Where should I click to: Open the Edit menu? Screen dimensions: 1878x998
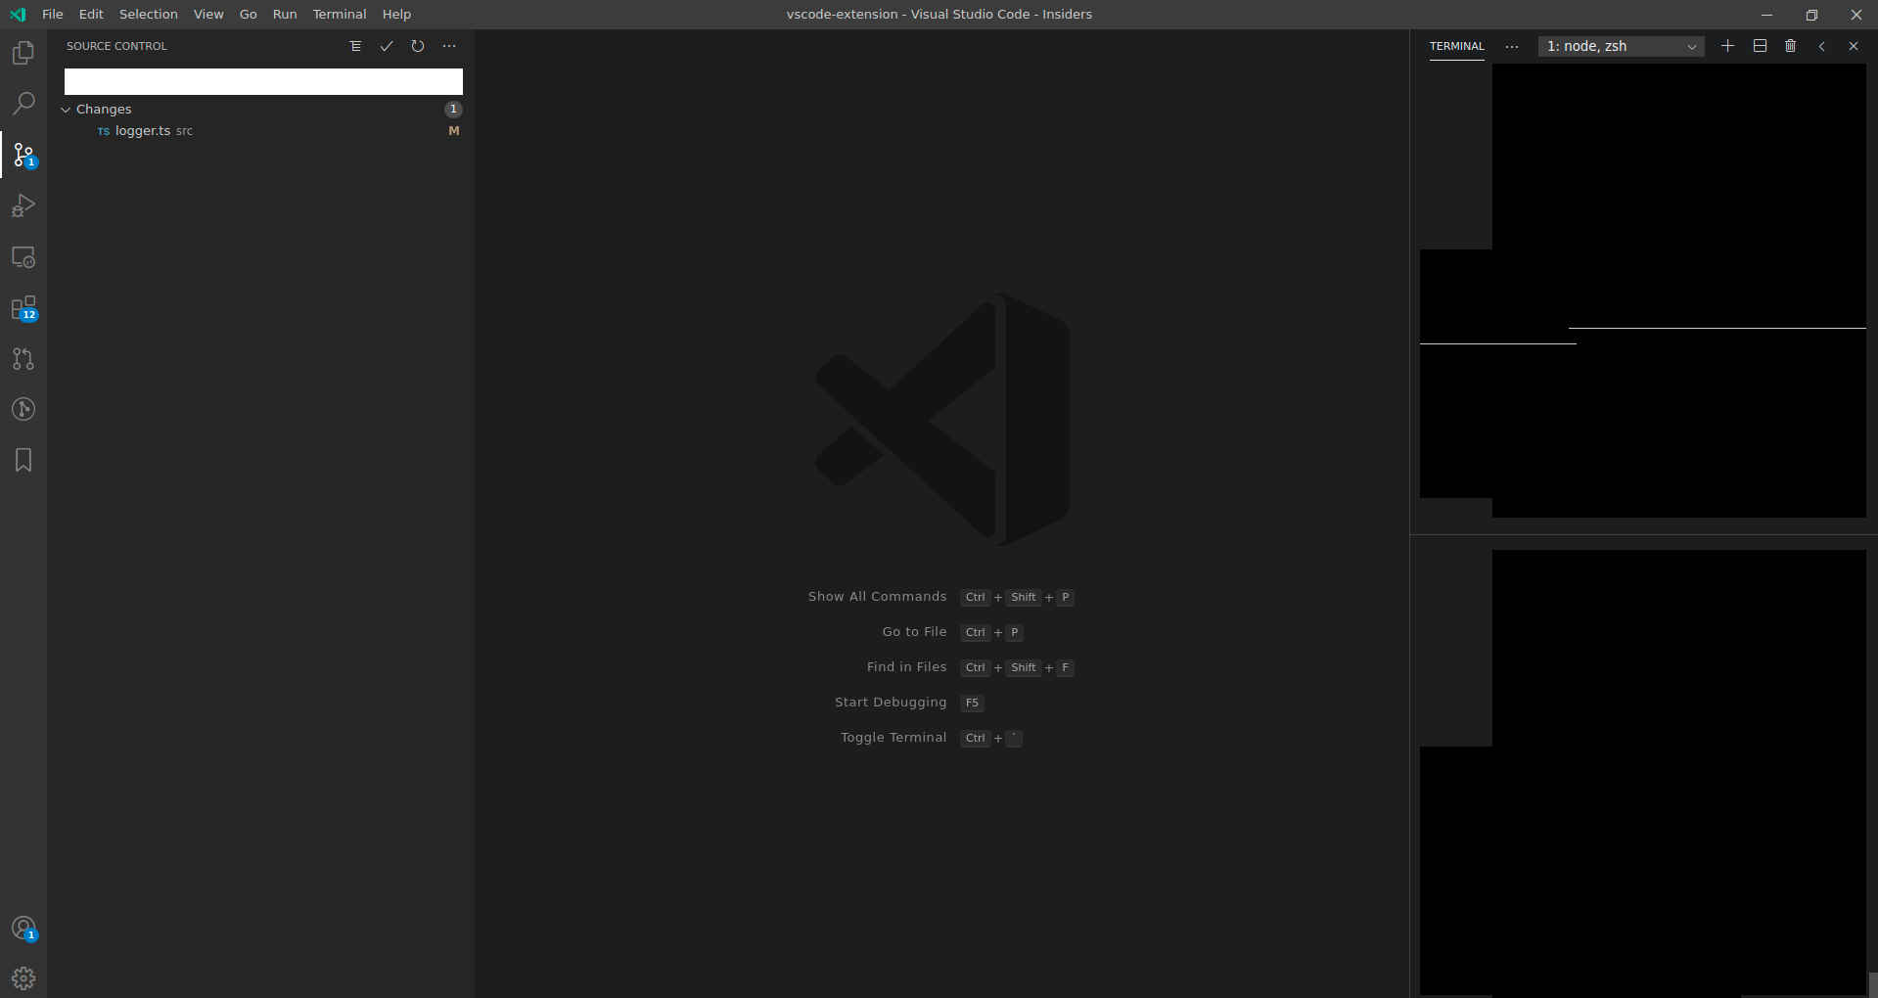91,14
